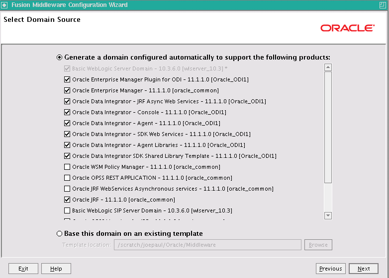Uncheck Oracle Data Integrator - Agent - 11.1.1.0
Screen dimensions: 389x278
pyautogui.click(x=67, y=123)
